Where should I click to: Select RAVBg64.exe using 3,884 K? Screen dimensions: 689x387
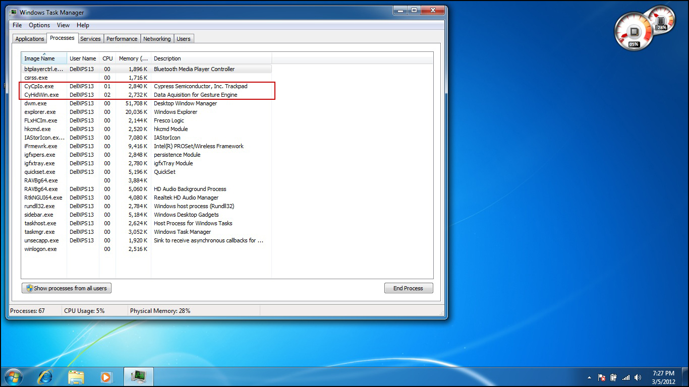tap(147, 180)
